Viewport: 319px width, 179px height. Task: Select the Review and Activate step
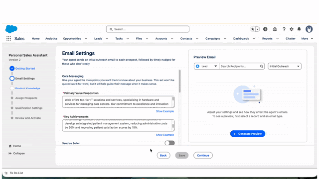(28, 118)
